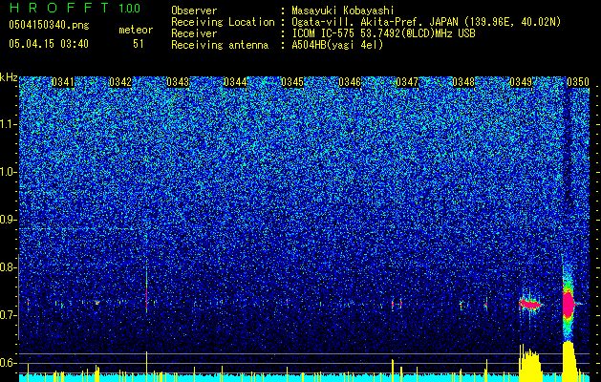Click the 0345 time marker
Screen dimensions: 601x382
292,82
